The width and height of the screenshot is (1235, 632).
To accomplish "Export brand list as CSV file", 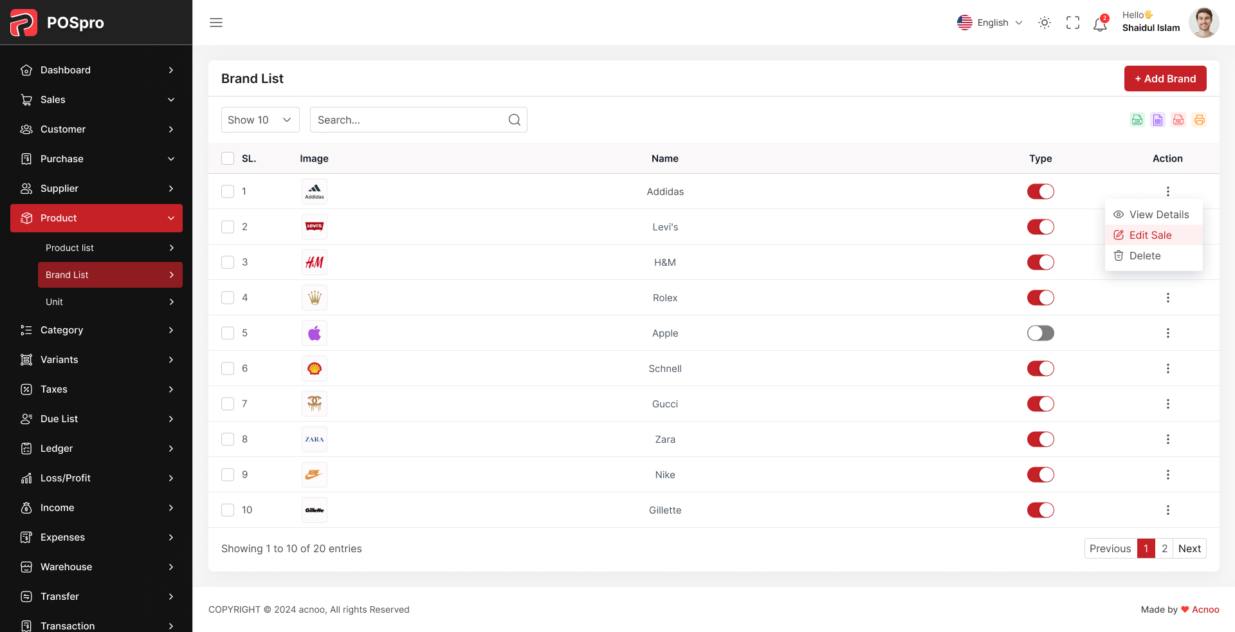I will [1137, 120].
